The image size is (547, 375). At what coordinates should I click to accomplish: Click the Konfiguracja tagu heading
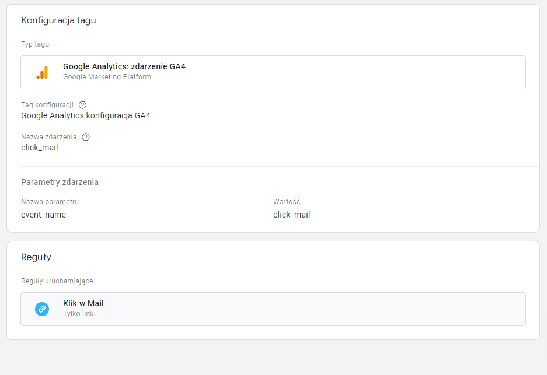(x=58, y=20)
